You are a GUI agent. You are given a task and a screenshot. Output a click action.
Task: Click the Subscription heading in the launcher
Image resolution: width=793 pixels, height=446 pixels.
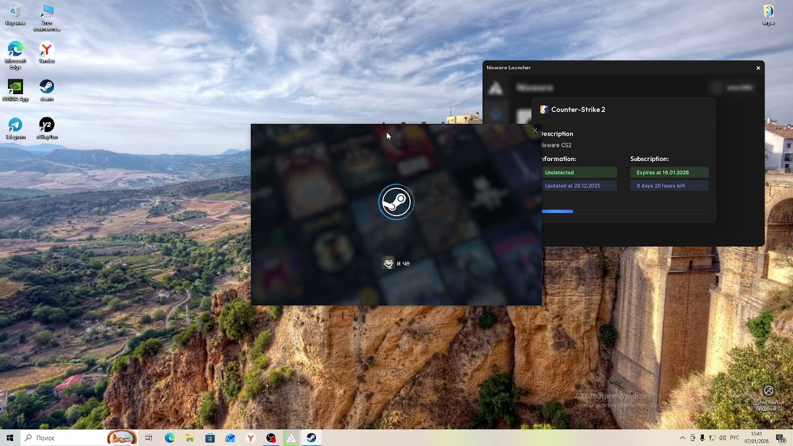pyautogui.click(x=649, y=159)
